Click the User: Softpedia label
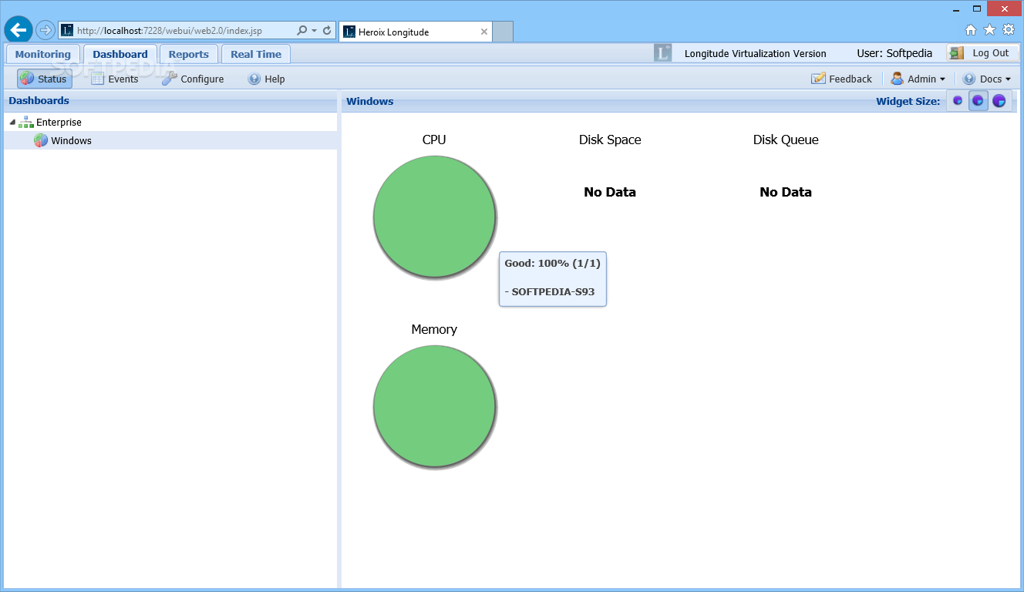The height and width of the screenshot is (592, 1024). click(894, 53)
